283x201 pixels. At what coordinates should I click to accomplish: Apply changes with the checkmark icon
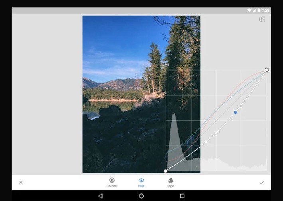coord(262,183)
